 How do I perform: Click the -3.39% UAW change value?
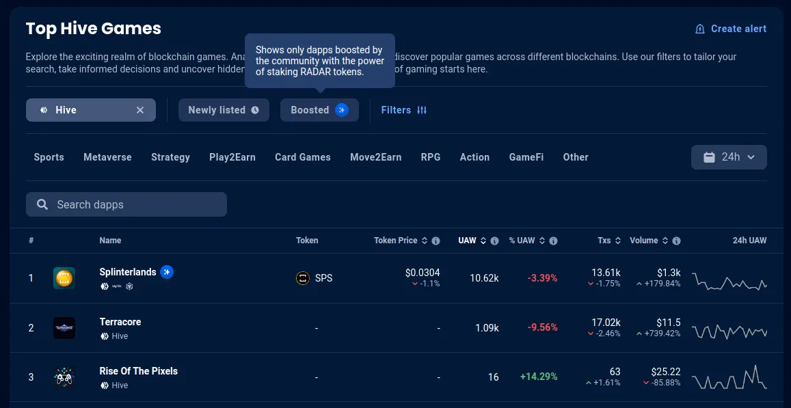[542, 278]
